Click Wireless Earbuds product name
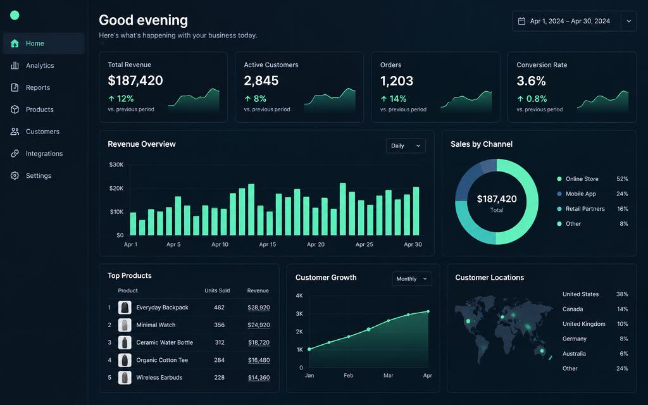Viewport: 648px width, 405px height. [x=159, y=377]
